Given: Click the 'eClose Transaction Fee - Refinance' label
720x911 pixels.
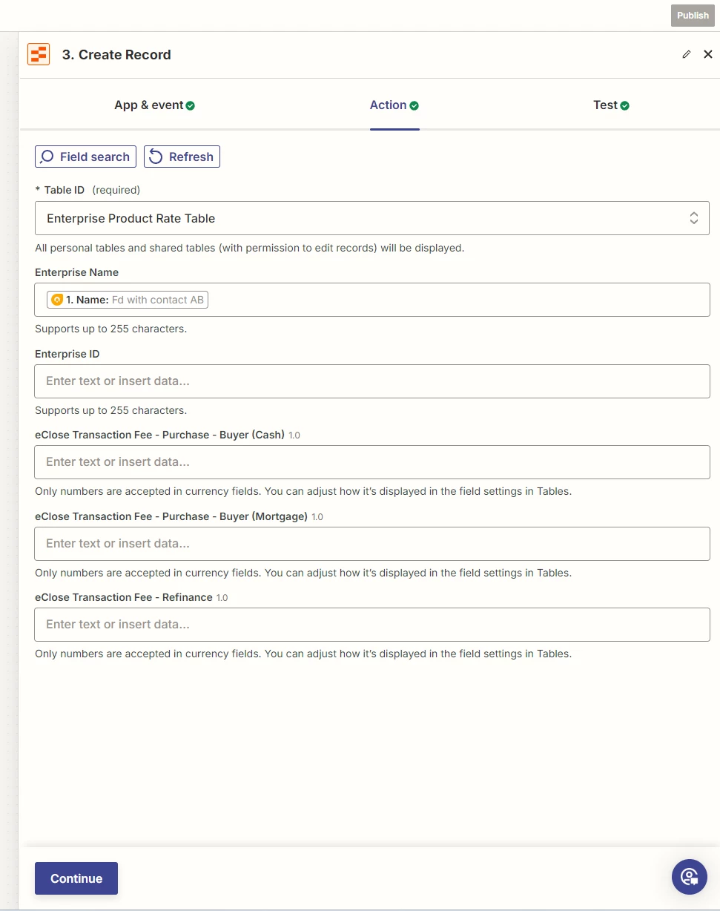Looking at the screenshot, I should [124, 597].
